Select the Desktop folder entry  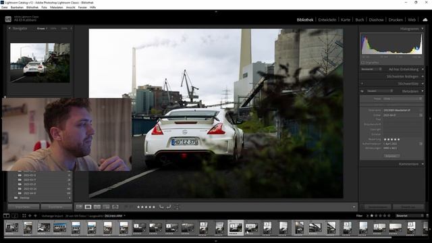(x=24, y=198)
